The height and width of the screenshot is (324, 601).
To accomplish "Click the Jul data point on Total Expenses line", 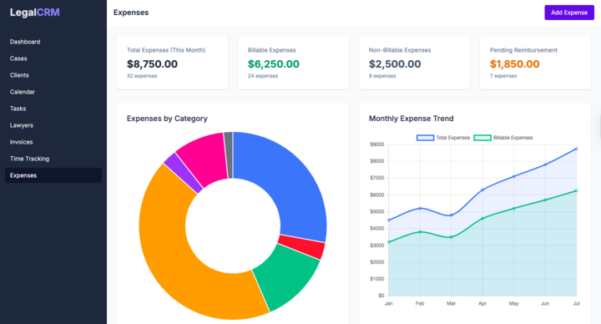I will pos(576,149).
